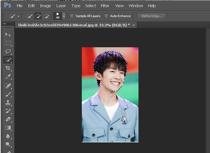Image resolution: width=210 pixels, height=153 pixels.
Task: Open the Filter menu
Action: point(105,6)
